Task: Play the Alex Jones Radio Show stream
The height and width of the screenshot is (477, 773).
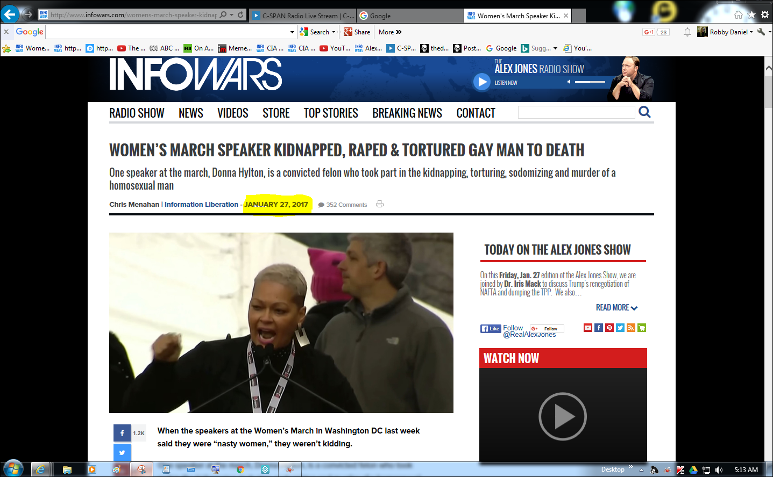Action: point(481,82)
